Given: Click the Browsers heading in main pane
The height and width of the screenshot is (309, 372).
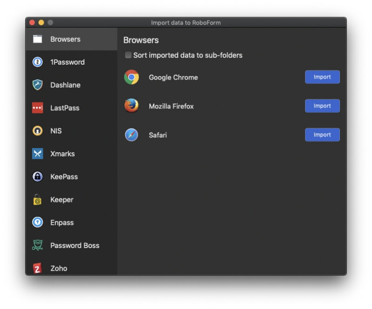Looking at the screenshot, I should point(141,40).
